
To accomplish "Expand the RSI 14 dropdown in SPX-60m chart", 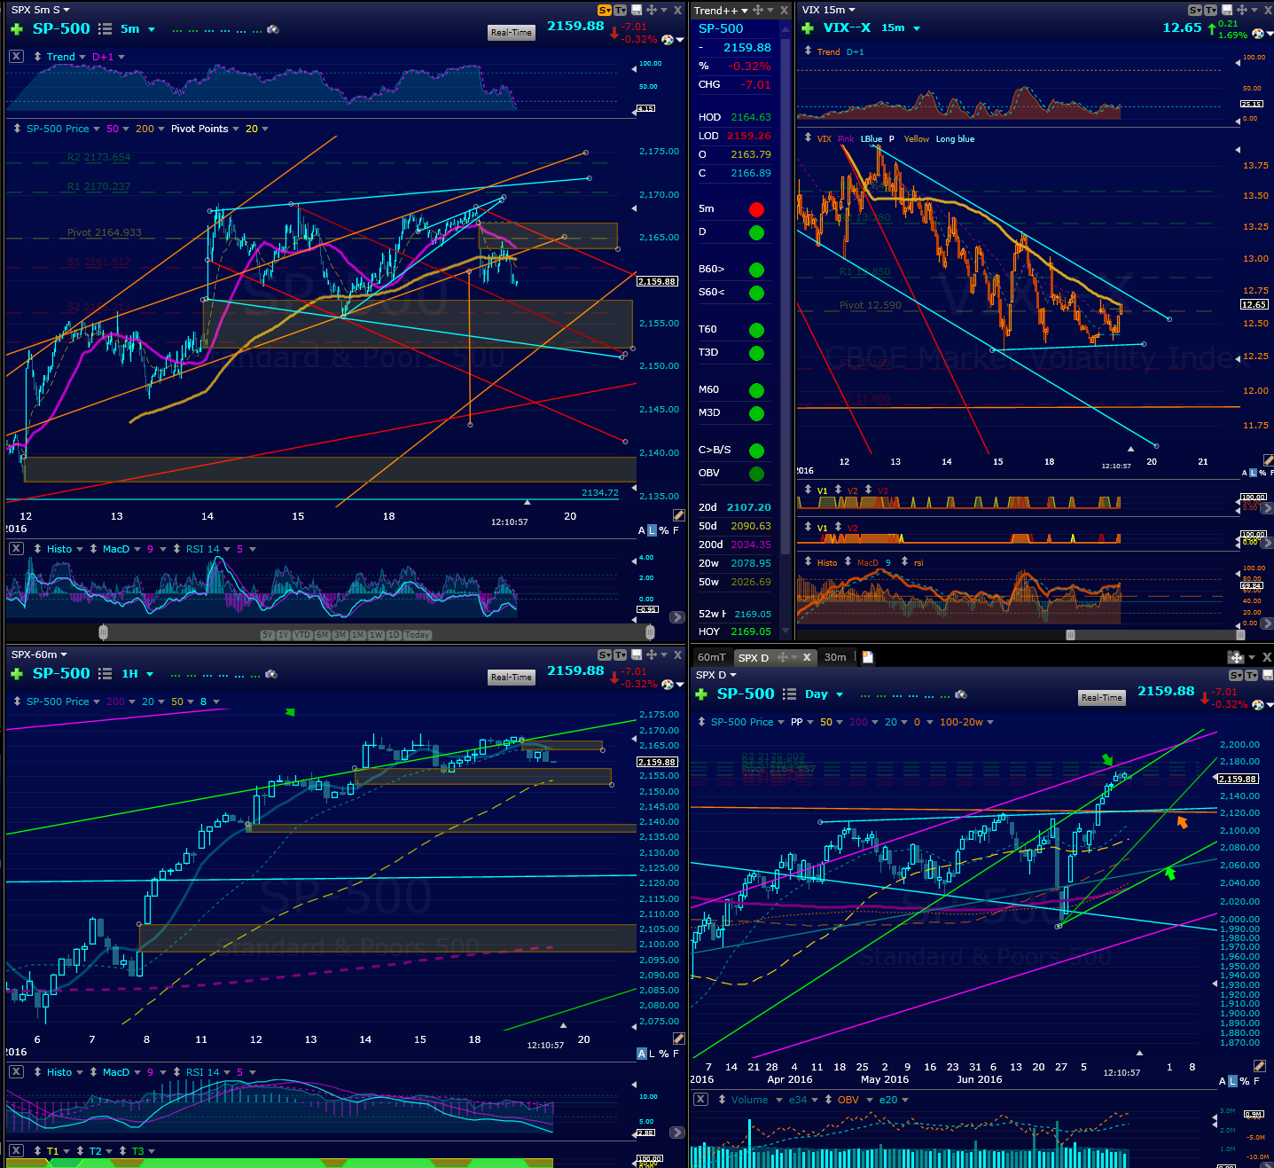I will tap(227, 1072).
